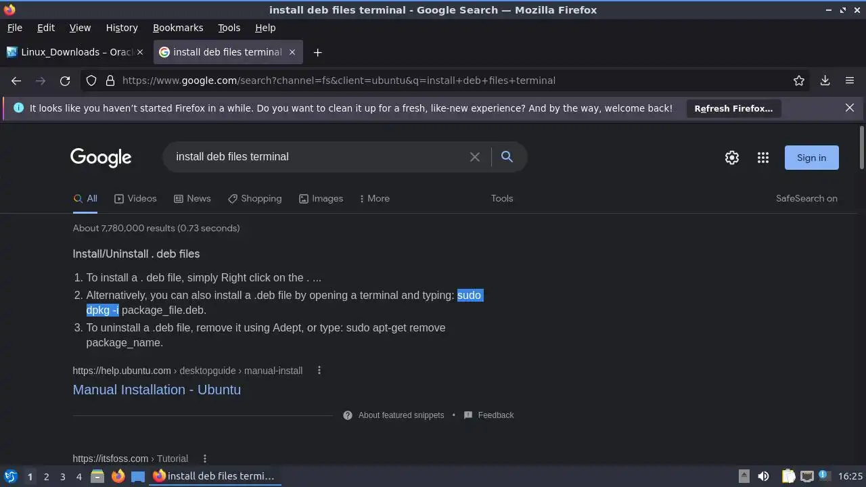Open the About featured snippets link
Viewport: 866px width, 487px height.
coord(401,415)
